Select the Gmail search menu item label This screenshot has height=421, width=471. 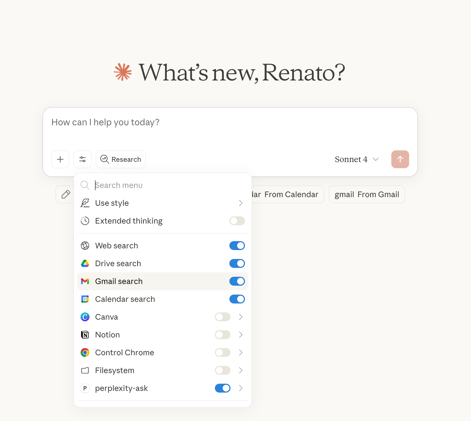(x=119, y=281)
